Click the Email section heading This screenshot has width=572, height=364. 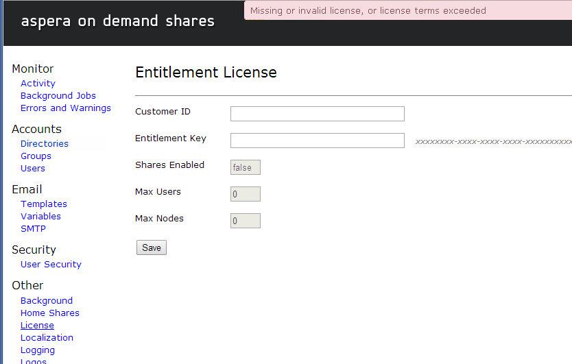point(27,189)
